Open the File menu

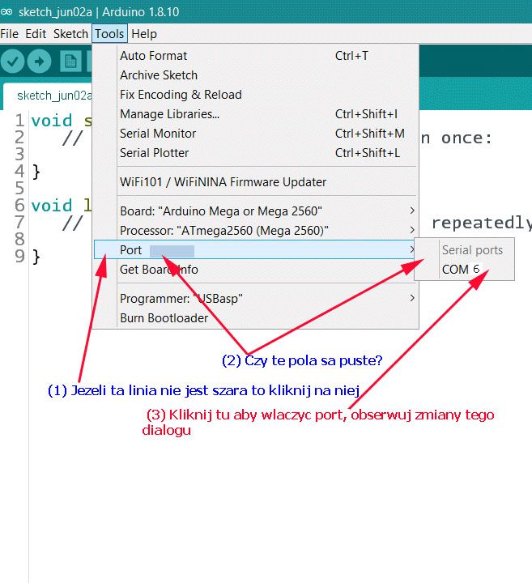9,34
